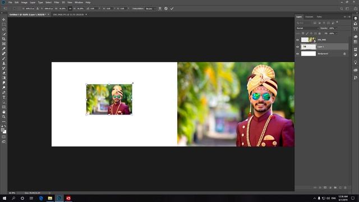Screen dimensions: 359x202
Task: Hide the top IMG layer eye icon
Action: [297, 40]
